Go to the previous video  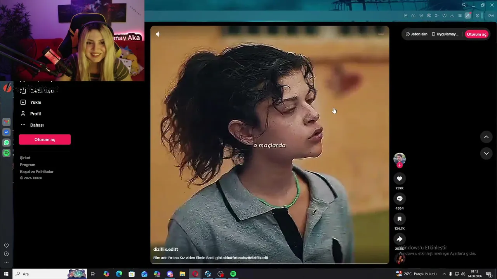(x=486, y=137)
